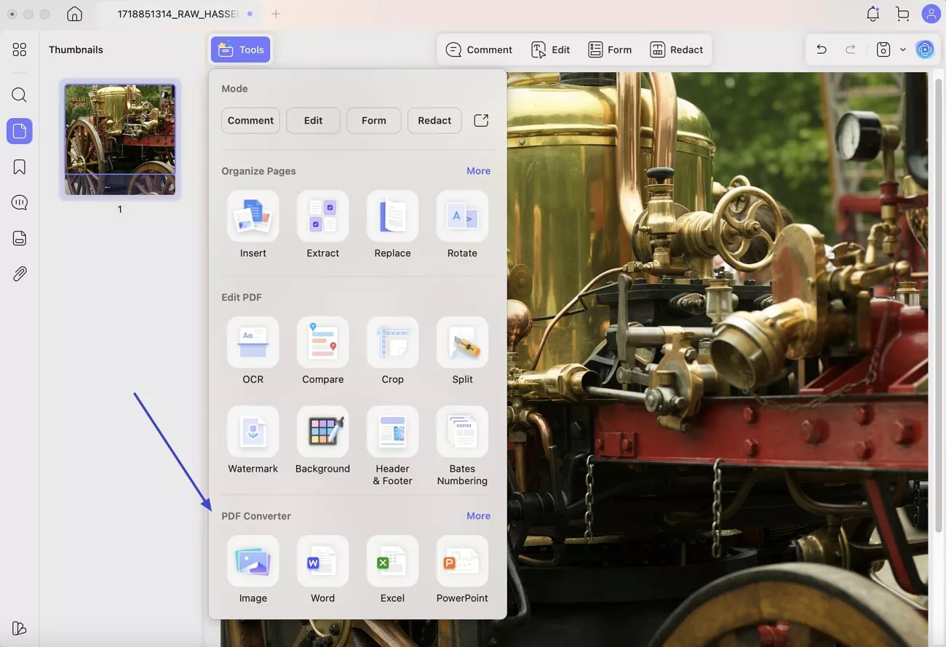This screenshot has height=647, width=946.
Task: Open the Attachments panel
Action: click(x=19, y=273)
